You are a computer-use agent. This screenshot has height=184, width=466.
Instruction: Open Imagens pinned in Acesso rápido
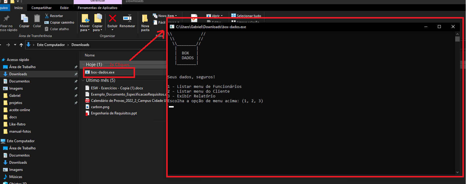tap(13, 88)
